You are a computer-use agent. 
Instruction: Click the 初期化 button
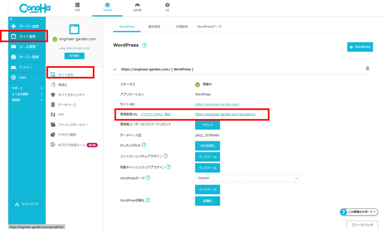click(208, 201)
